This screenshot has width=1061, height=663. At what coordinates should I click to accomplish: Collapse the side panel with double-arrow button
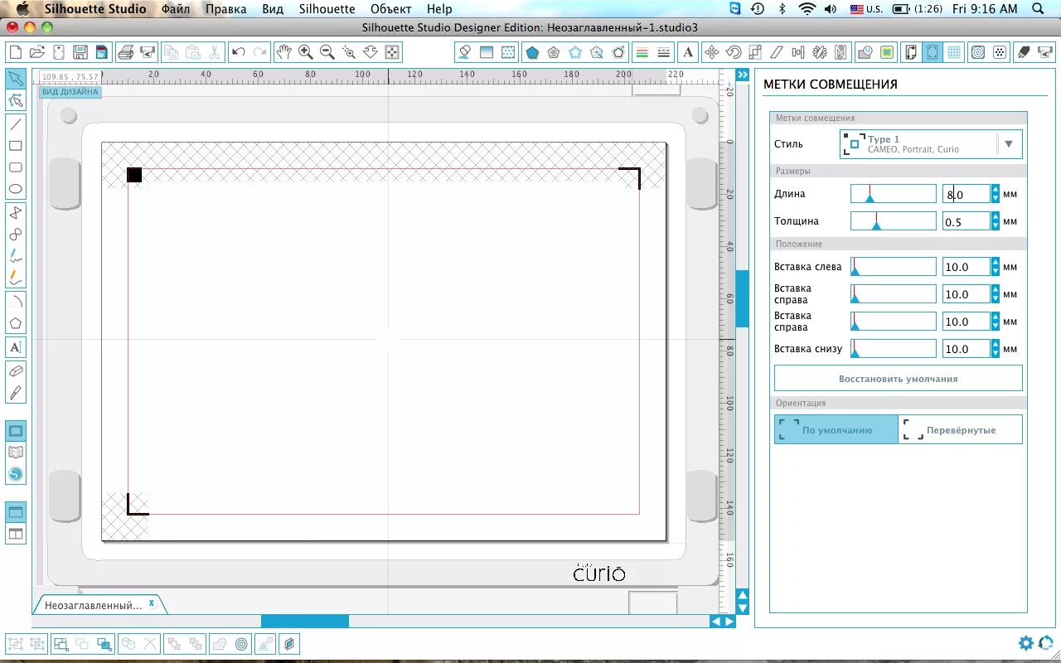point(743,75)
